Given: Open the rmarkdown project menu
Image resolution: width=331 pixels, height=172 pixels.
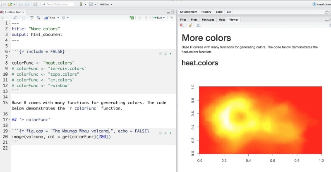Looking at the screenshot, I should point(322,4).
